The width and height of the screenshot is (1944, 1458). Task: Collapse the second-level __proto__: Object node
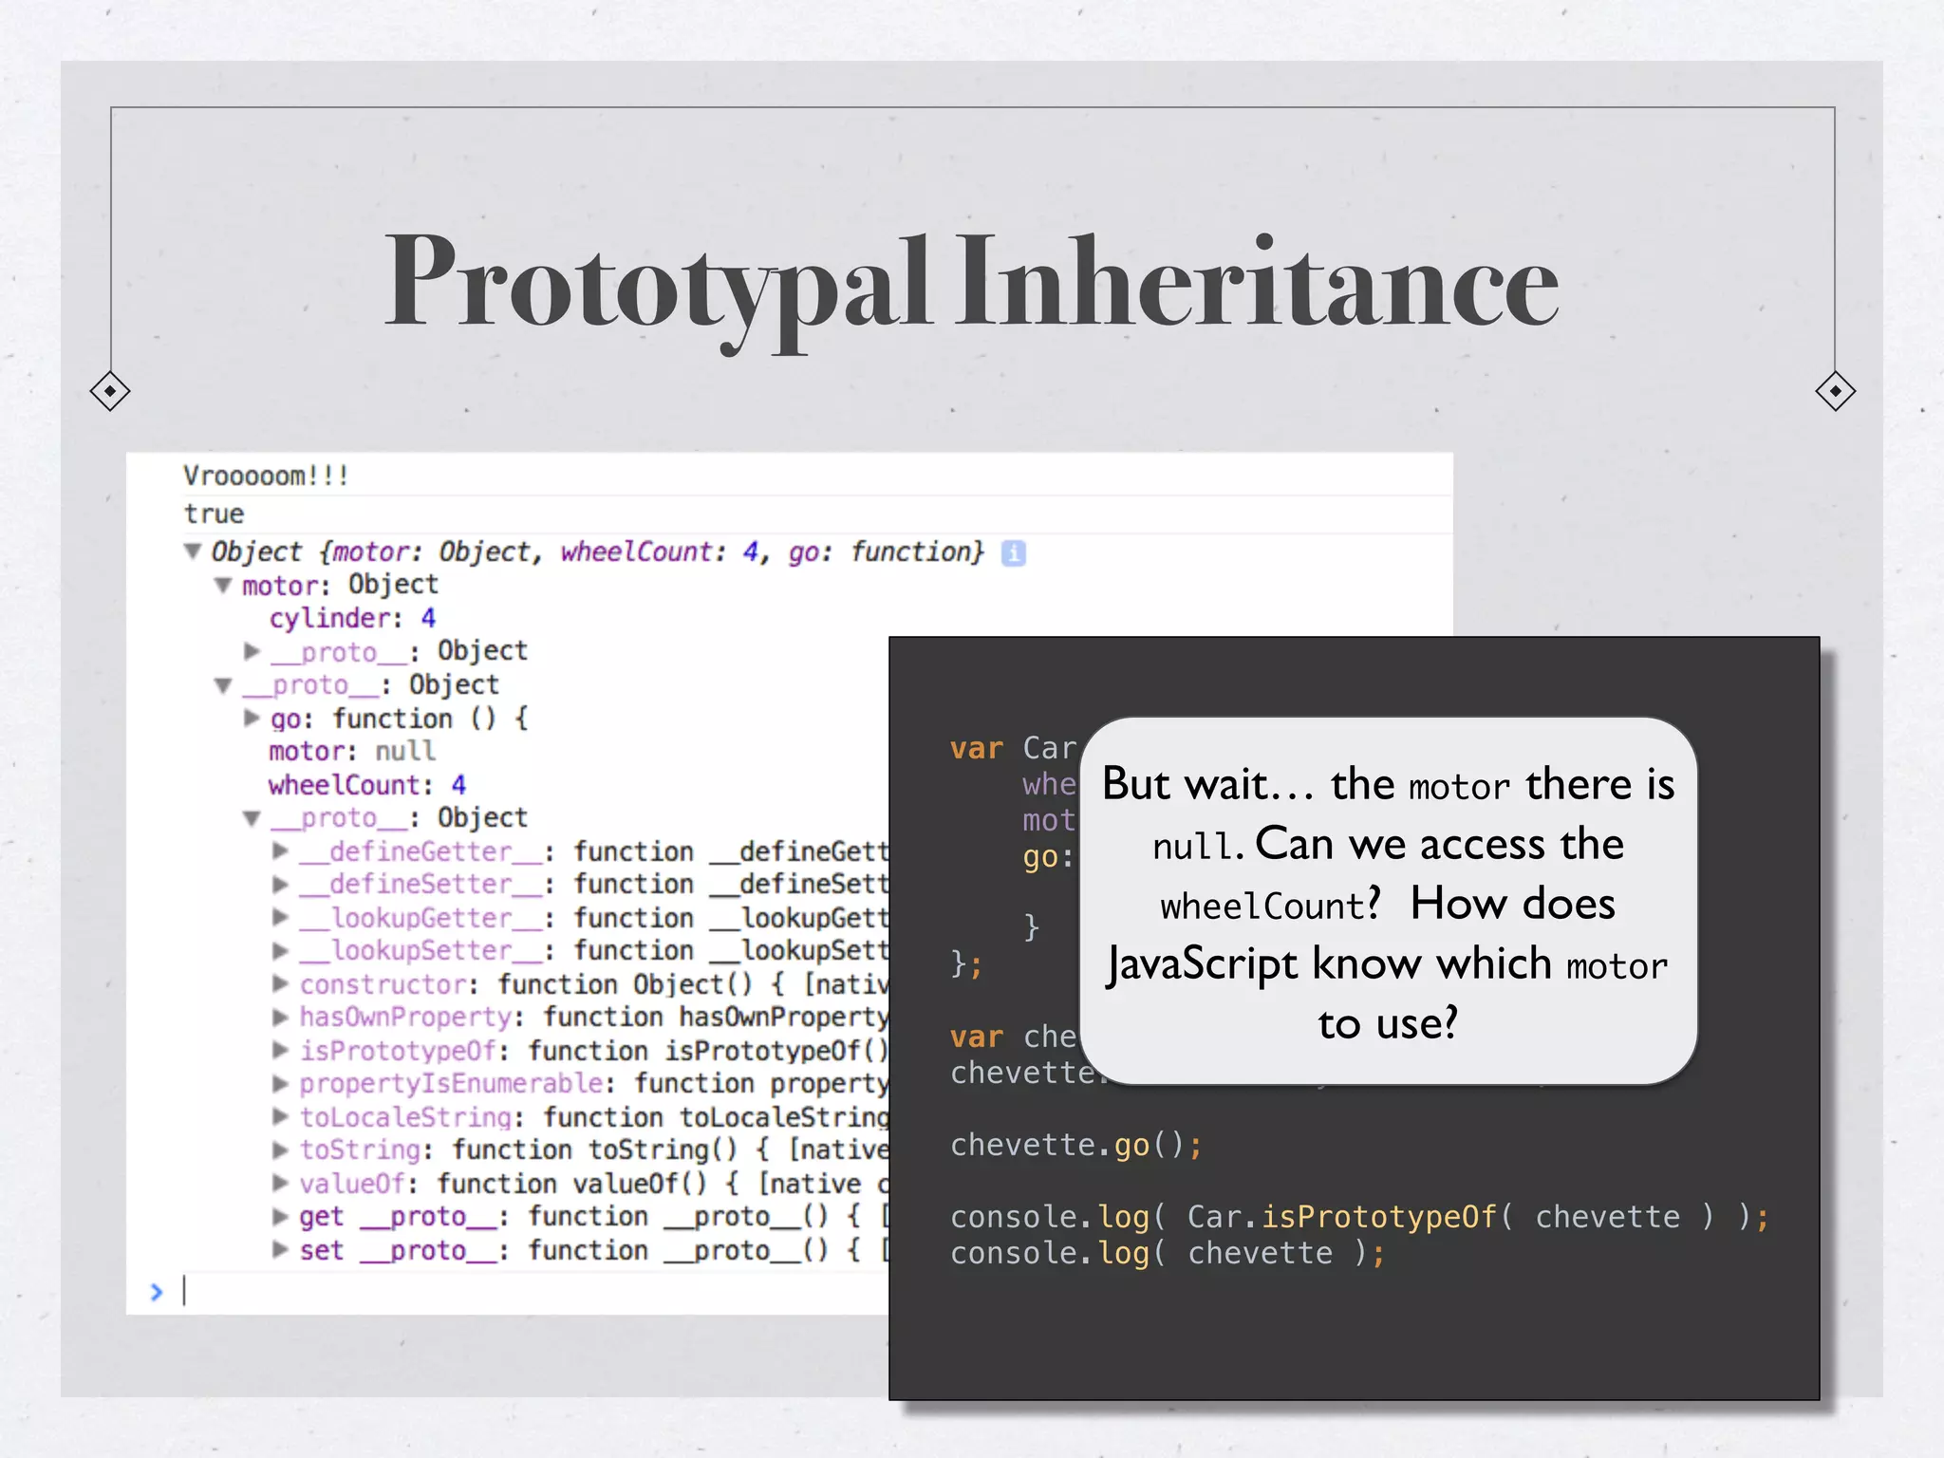pyautogui.click(x=223, y=684)
